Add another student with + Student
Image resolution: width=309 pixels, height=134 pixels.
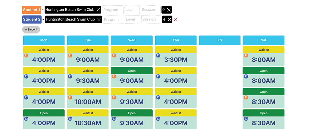coord(31,29)
